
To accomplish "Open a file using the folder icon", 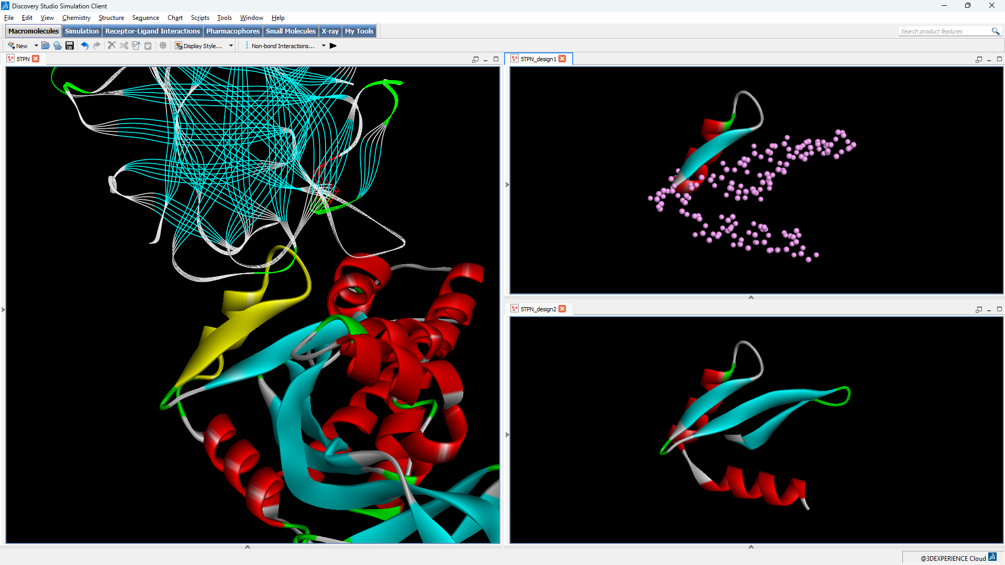I will coord(46,46).
